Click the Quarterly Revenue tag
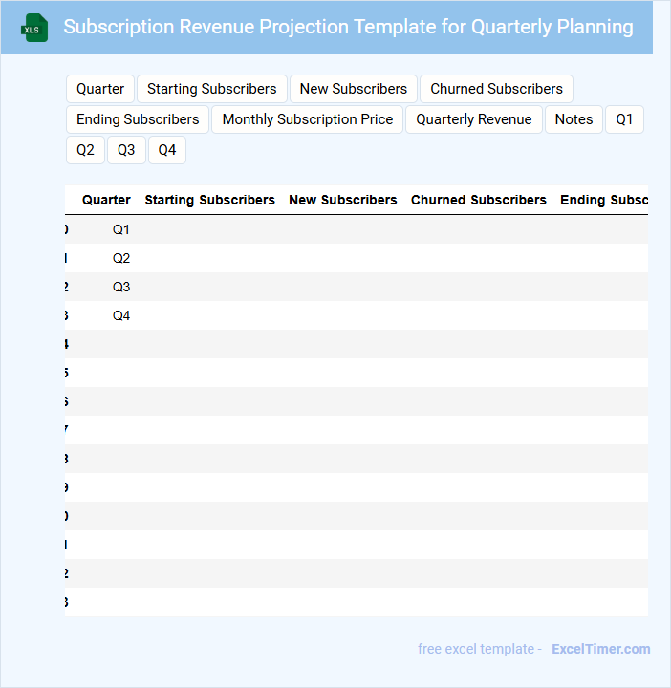 (x=474, y=119)
